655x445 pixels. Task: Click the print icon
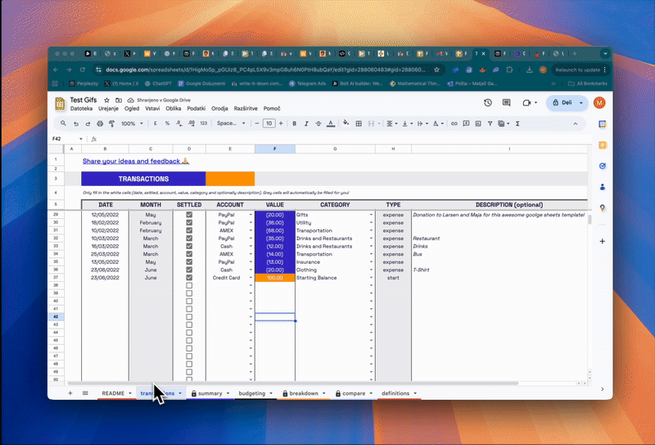tap(99, 124)
